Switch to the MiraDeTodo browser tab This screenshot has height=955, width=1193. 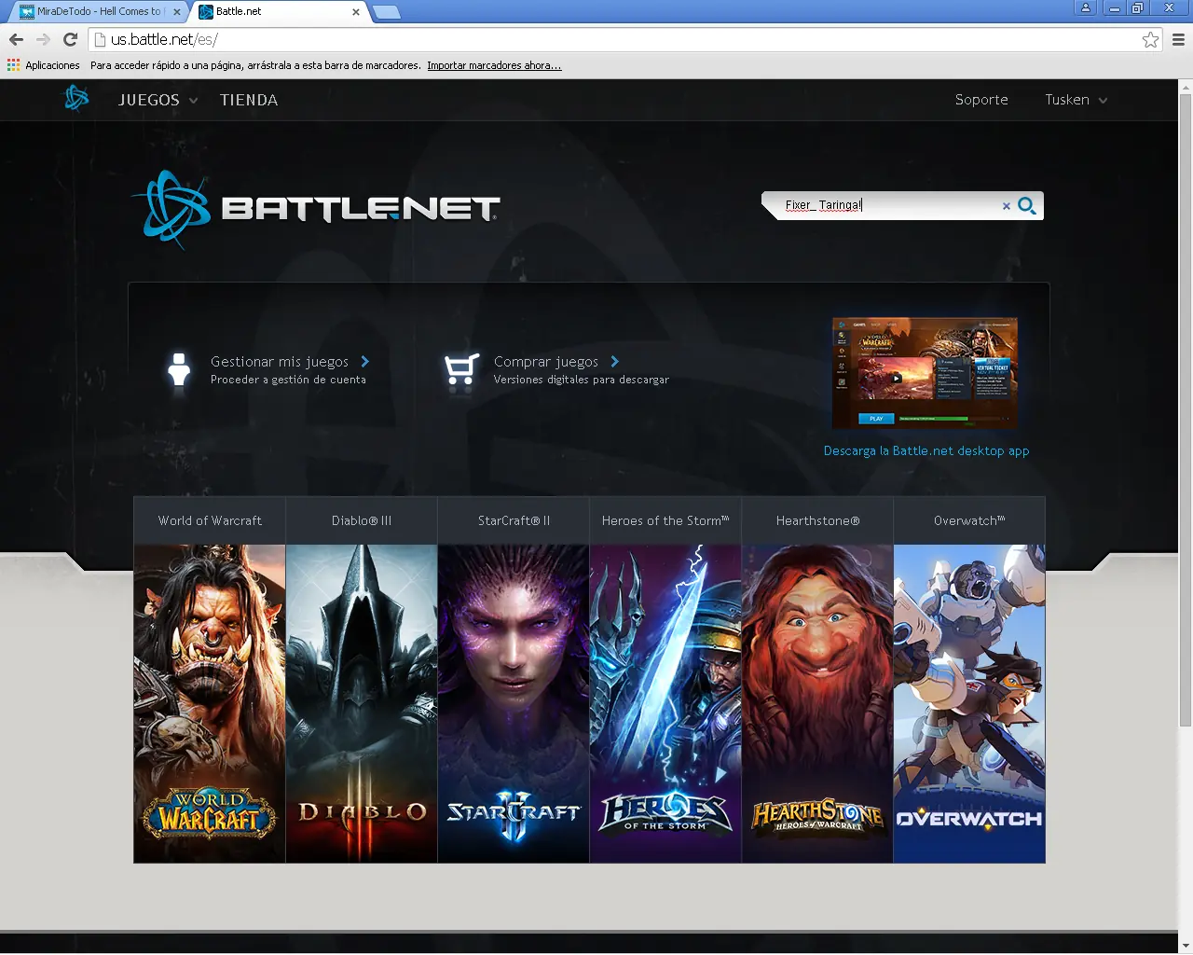click(x=97, y=12)
